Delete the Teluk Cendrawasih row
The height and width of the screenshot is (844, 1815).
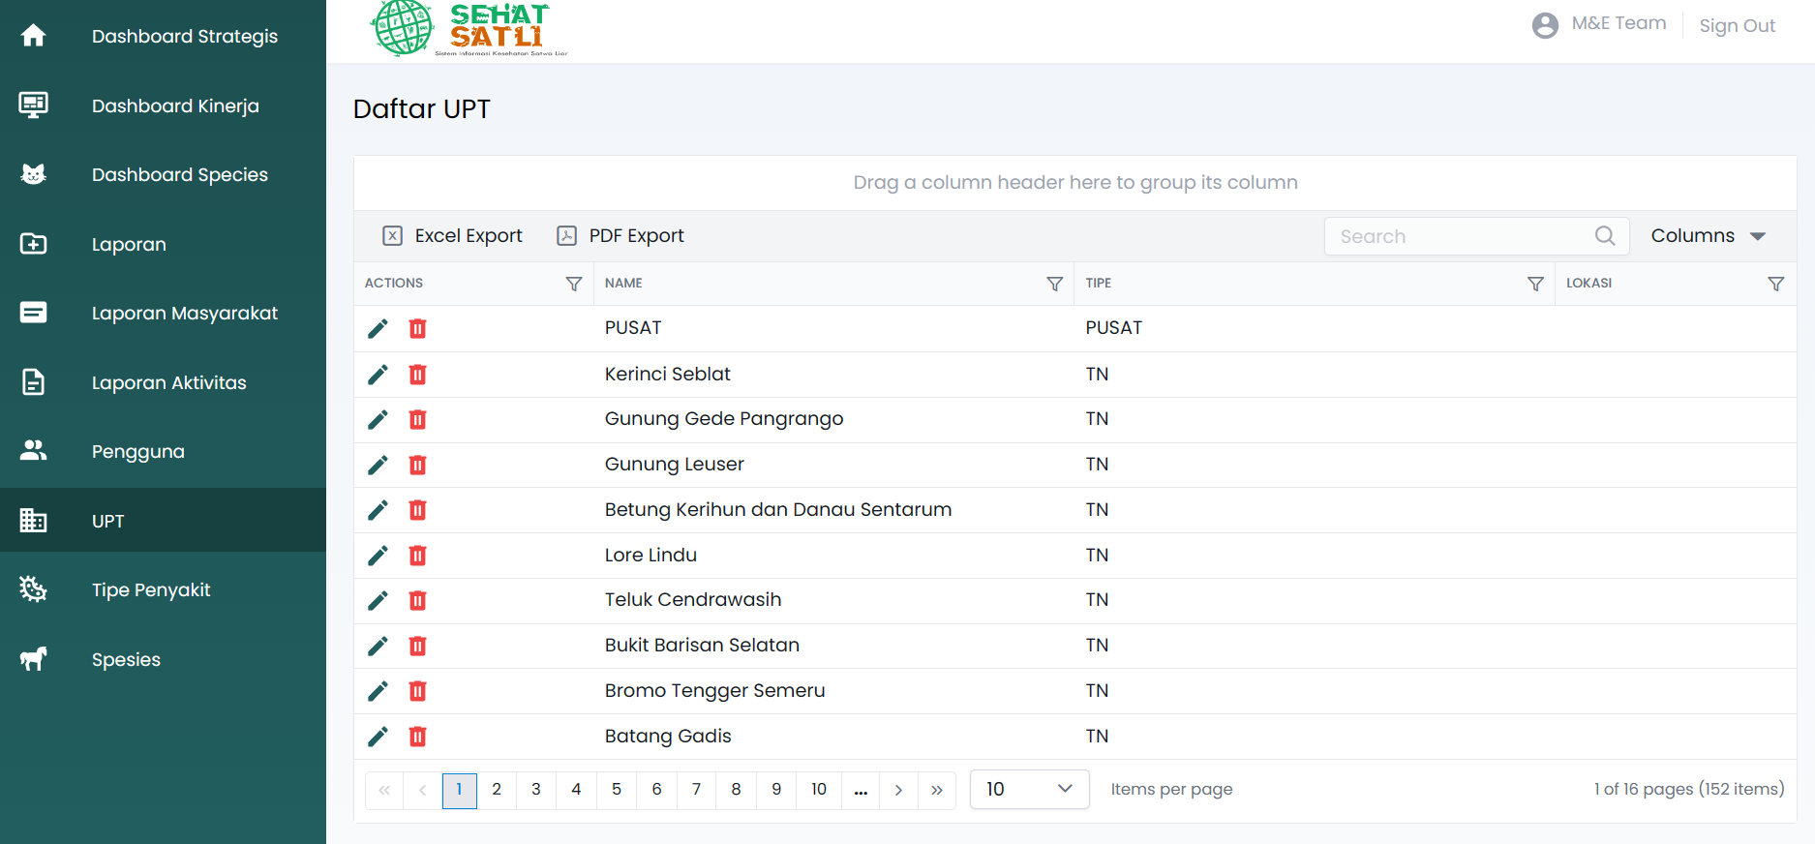pos(417,600)
